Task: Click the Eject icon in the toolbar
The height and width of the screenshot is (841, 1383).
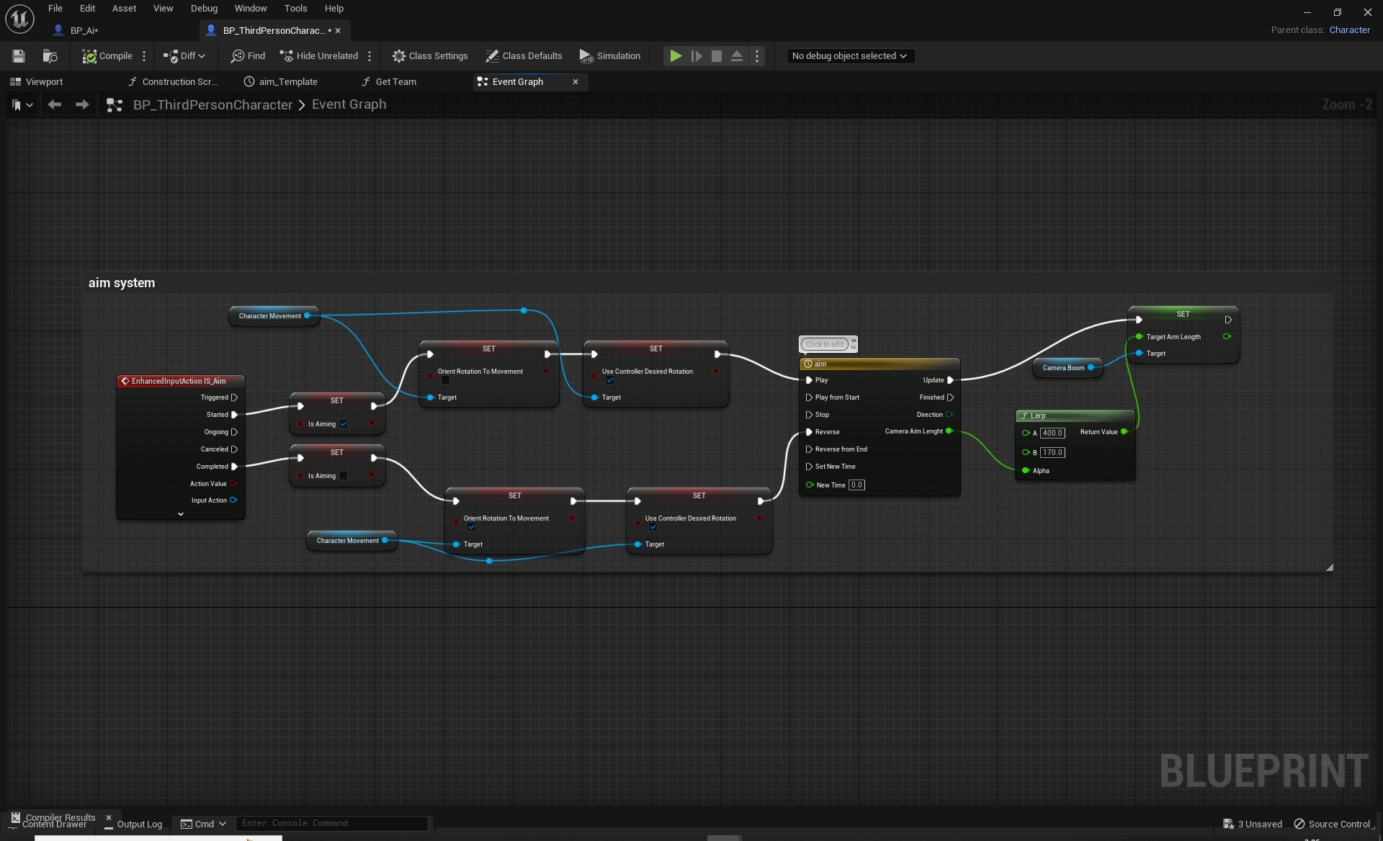Action: coord(736,56)
